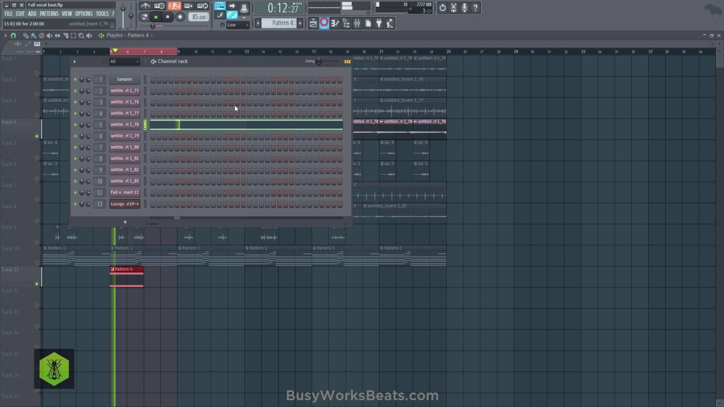The width and height of the screenshot is (724, 407).
Task: Open the Pattern 4 selector dropdown
Action: coord(279,23)
